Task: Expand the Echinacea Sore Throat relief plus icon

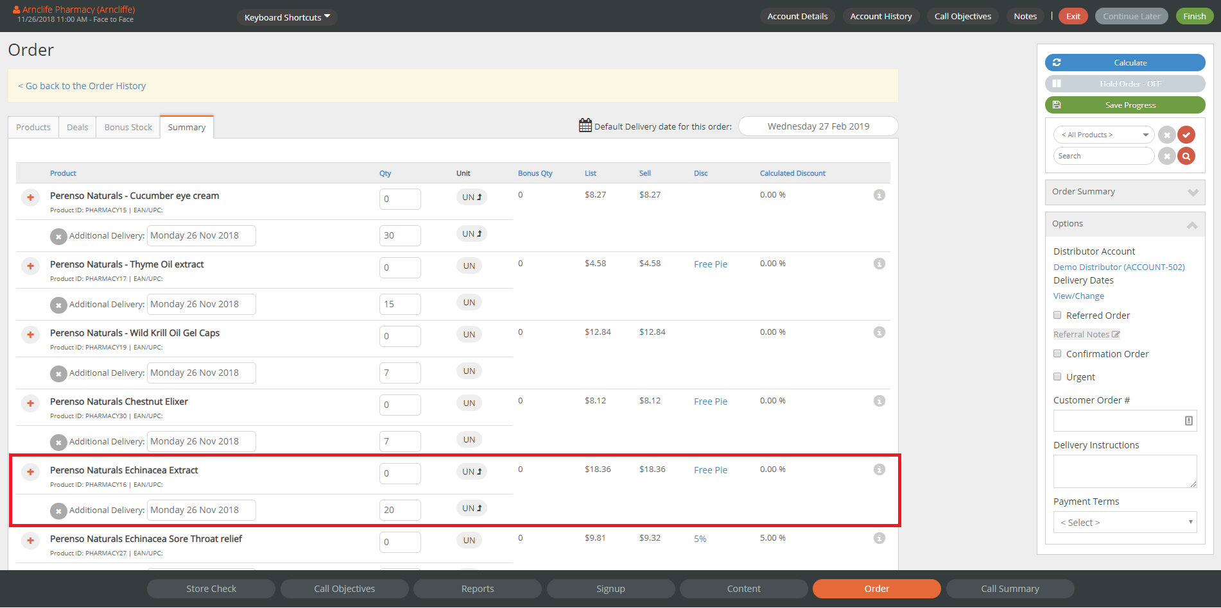Action: pyautogui.click(x=30, y=541)
